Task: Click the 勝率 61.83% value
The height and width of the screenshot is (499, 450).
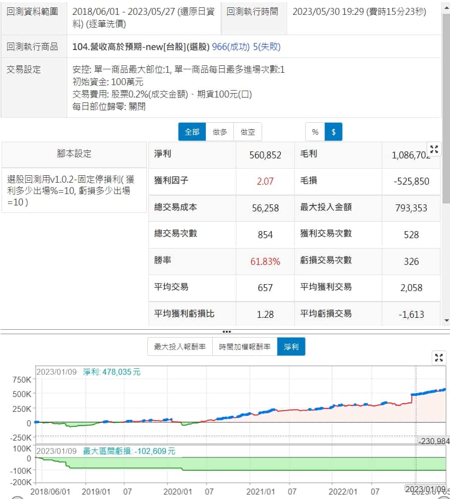Action: point(265,261)
